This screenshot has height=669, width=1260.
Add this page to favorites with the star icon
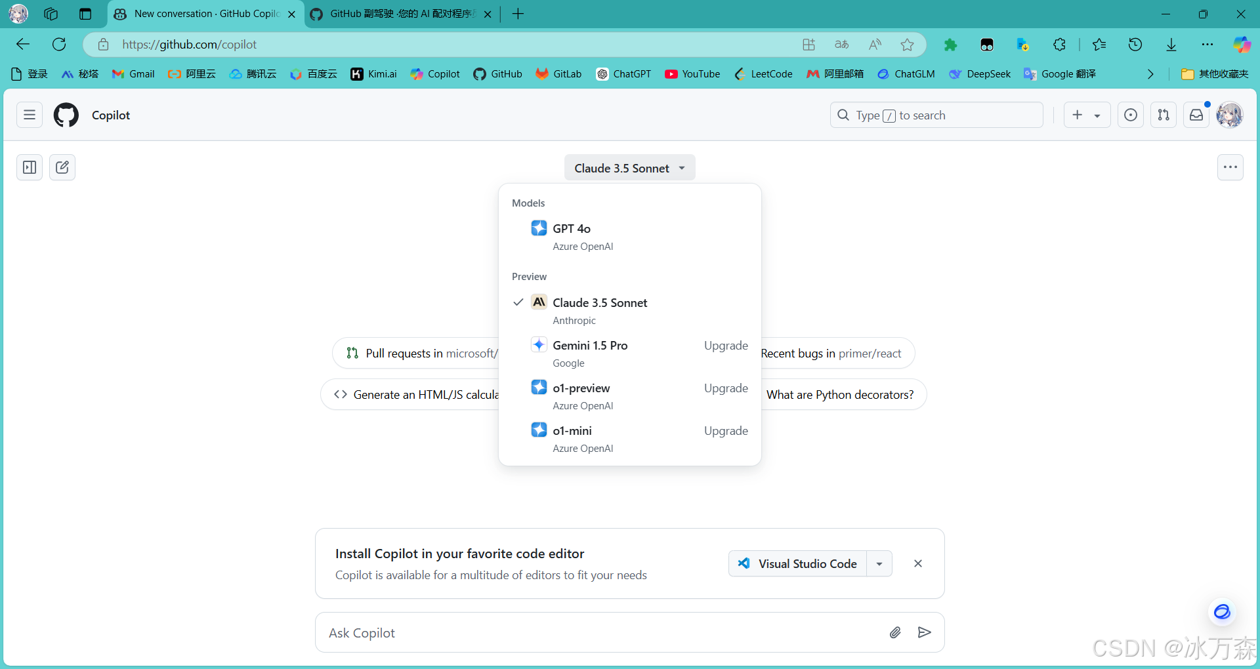coord(907,45)
